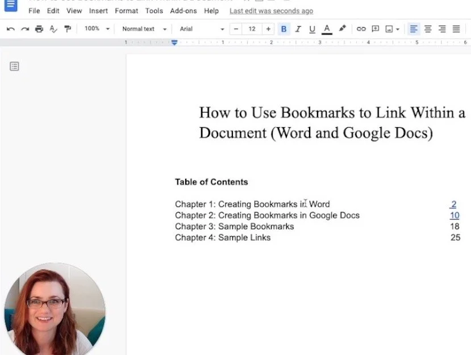Open the 100% zoom dropdown

[x=97, y=29]
